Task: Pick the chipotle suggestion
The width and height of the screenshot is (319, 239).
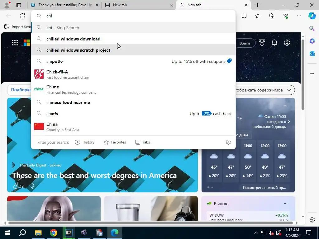Action: tap(133, 61)
